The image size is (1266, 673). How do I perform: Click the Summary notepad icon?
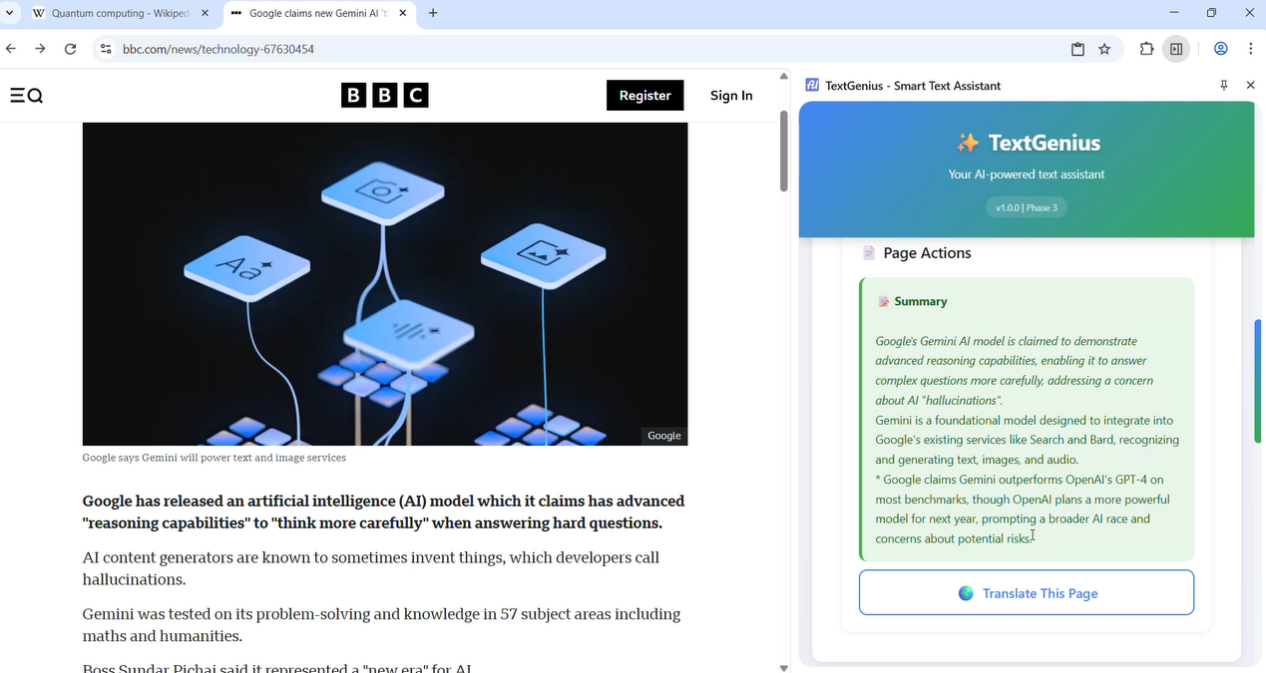[x=883, y=301]
